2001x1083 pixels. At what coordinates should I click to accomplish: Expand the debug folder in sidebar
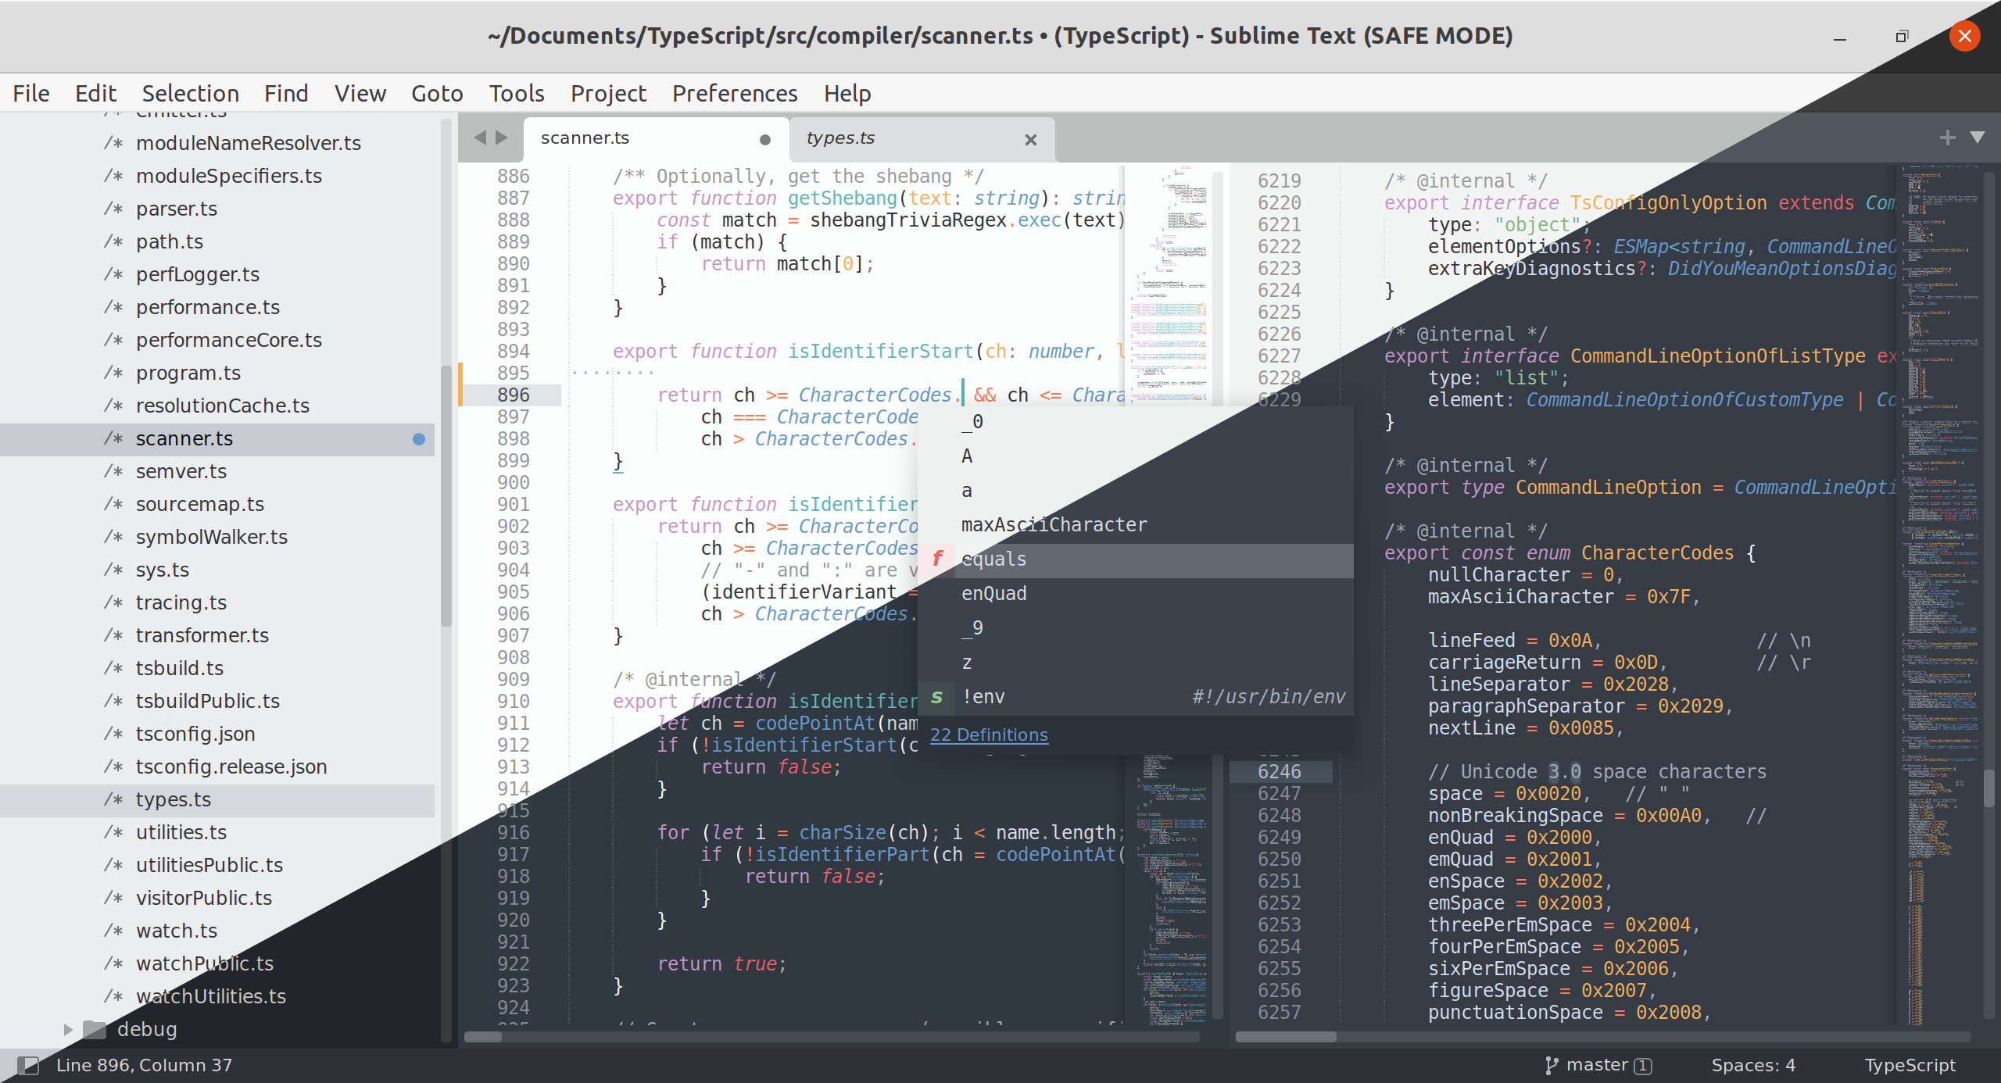70,1027
